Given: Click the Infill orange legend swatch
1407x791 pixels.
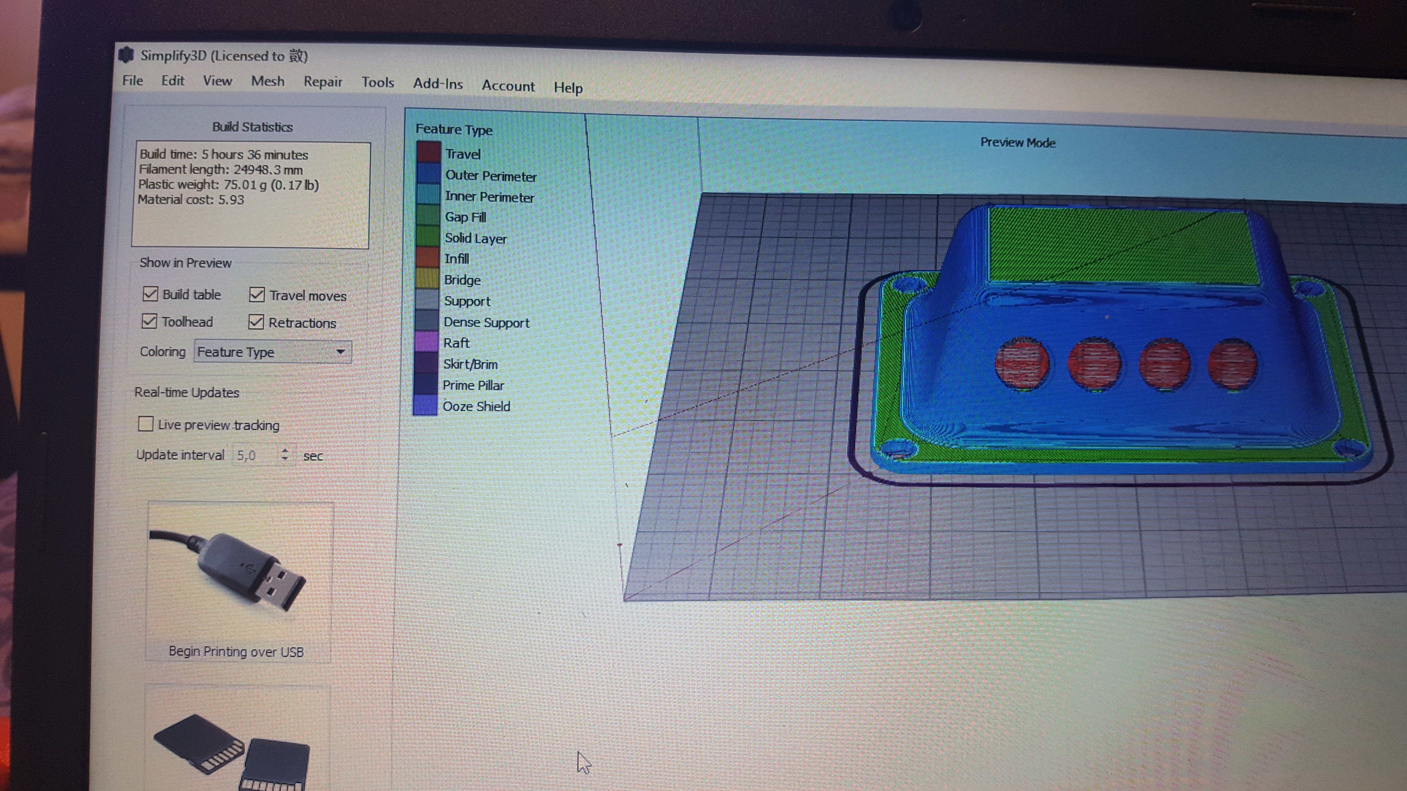Looking at the screenshot, I should [428, 257].
